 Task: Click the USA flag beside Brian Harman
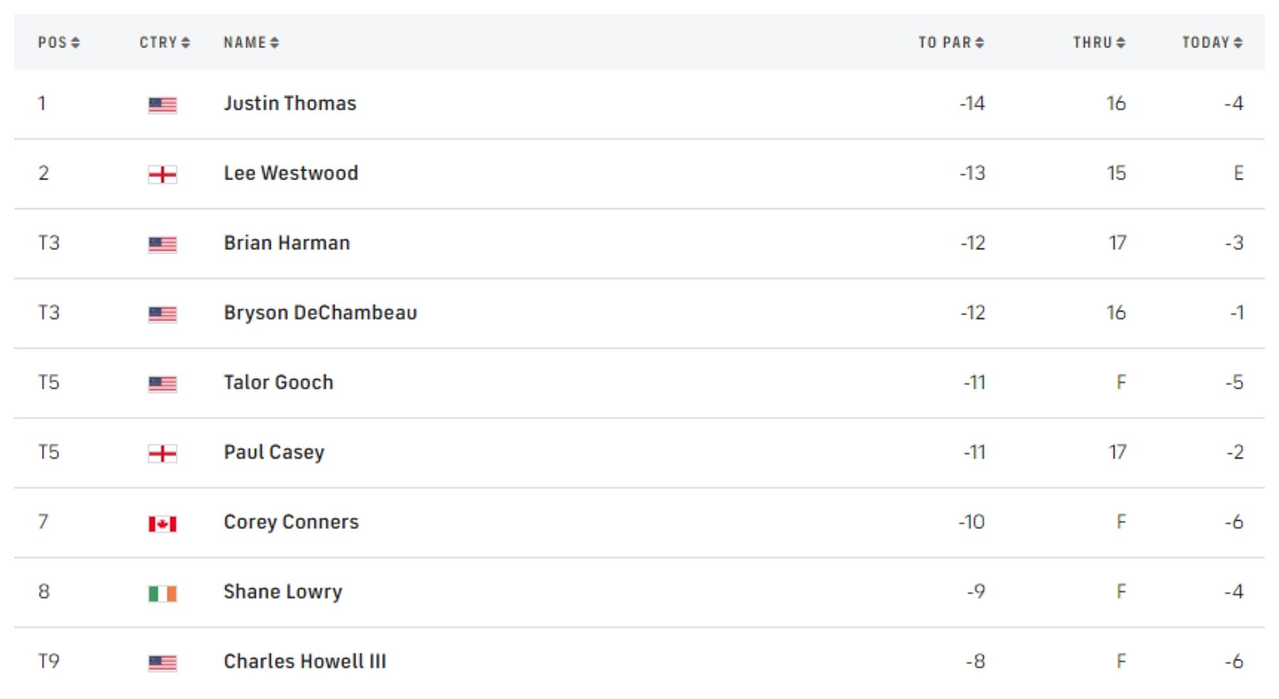coord(162,244)
